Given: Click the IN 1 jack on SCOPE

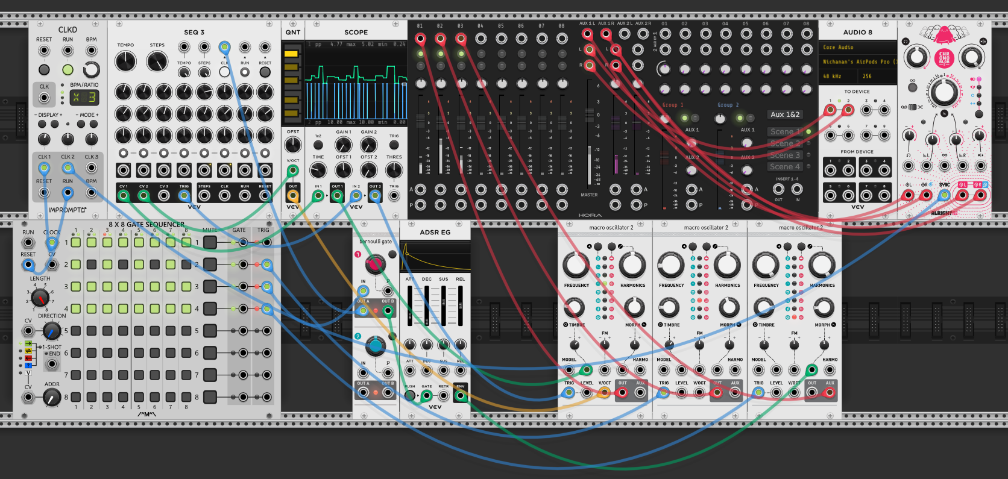Looking at the screenshot, I should click(x=318, y=195).
